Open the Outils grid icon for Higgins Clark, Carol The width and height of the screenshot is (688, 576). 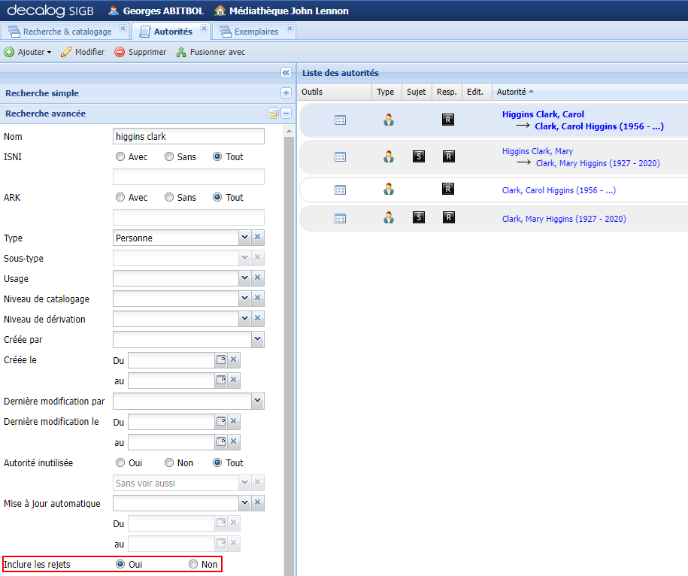pyautogui.click(x=341, y=119)
